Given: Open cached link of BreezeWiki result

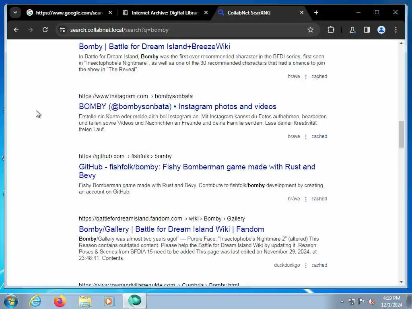Looking at the screenshot, I should click(319, 76).
